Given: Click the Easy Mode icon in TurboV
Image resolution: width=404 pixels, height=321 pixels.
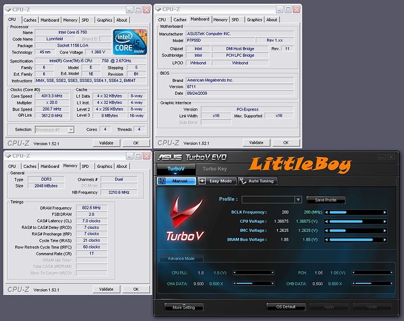Looking at the screenshot, I should click(x=202, y=181).
